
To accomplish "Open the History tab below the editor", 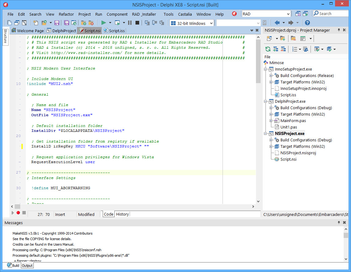I will click(122, 214).
